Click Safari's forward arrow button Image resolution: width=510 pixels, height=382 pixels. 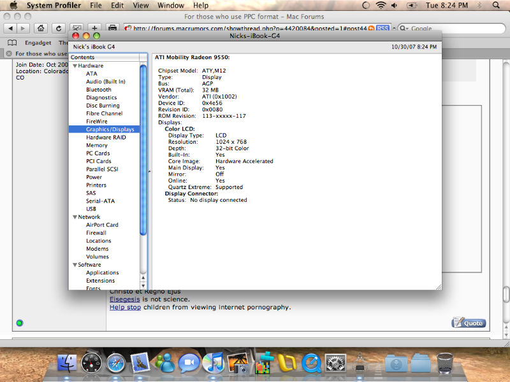point(23,28)
